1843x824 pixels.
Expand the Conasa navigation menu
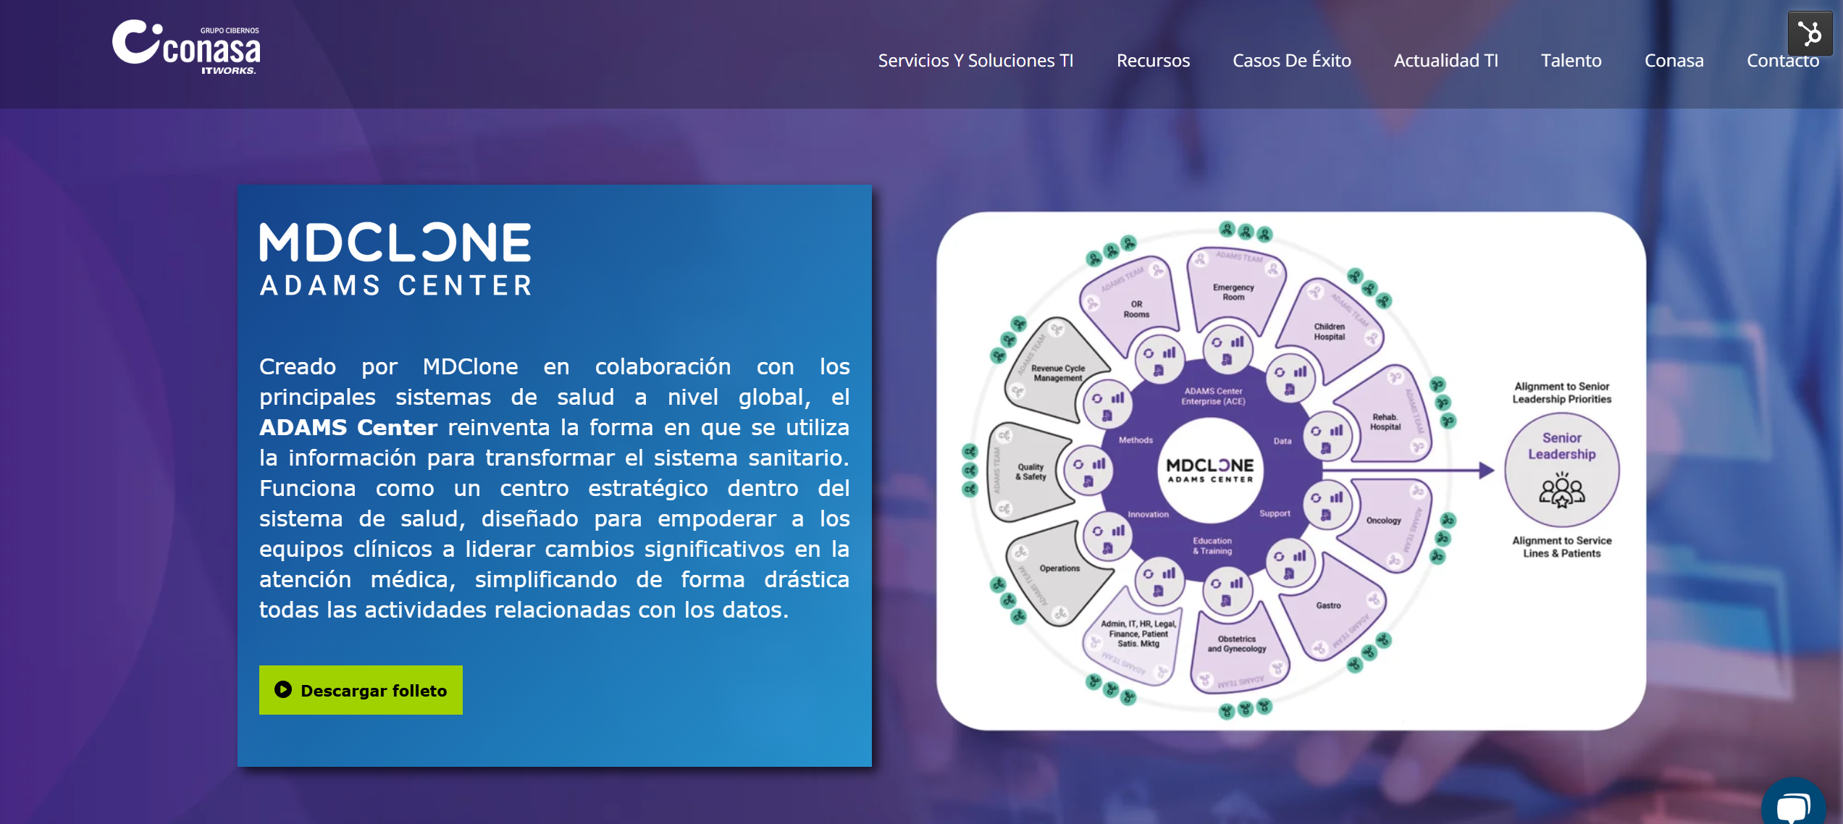pos(1674,60)
